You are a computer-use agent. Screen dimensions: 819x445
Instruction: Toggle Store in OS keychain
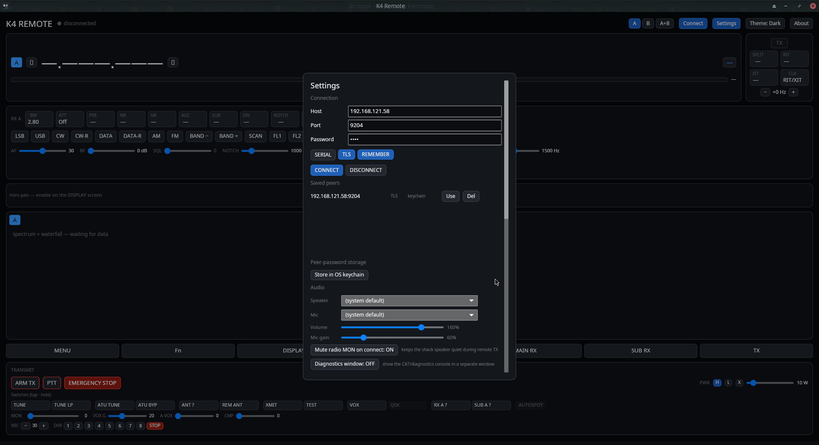(339, 275)
